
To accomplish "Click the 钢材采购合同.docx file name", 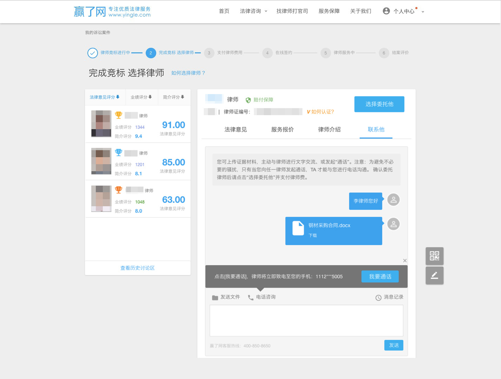I will click(x=329, y=226).
